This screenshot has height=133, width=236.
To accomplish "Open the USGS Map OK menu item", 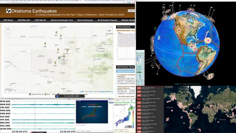I will point(40,20).
